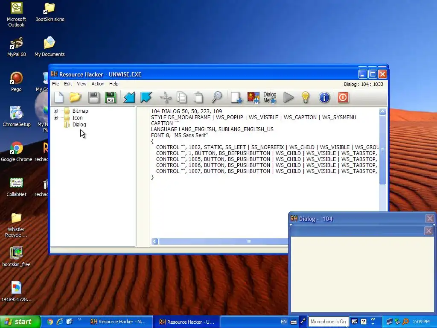
Task: Click the Find magnifying glass icon
Action: (x=216, y=97)
